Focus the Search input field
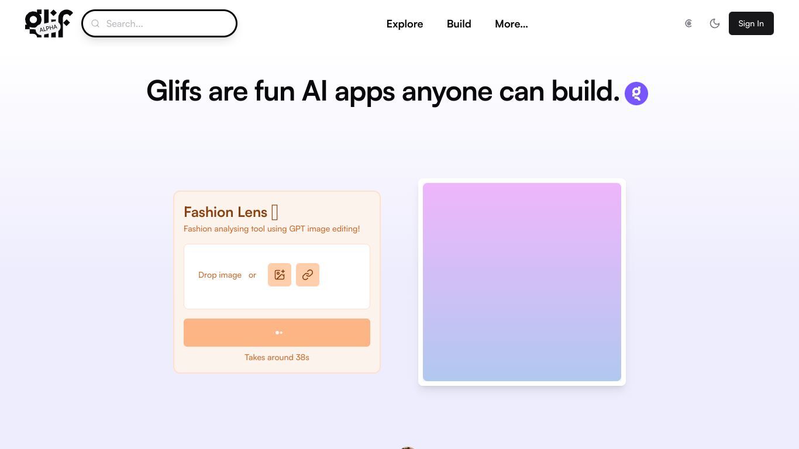 (159, 23)
